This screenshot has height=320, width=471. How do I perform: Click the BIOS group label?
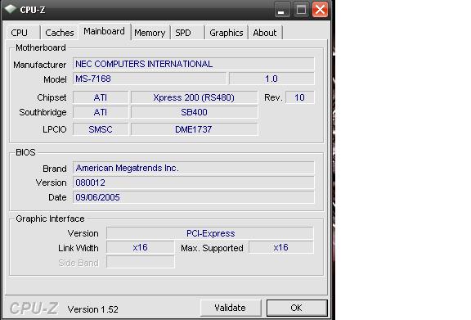point(25,152)
